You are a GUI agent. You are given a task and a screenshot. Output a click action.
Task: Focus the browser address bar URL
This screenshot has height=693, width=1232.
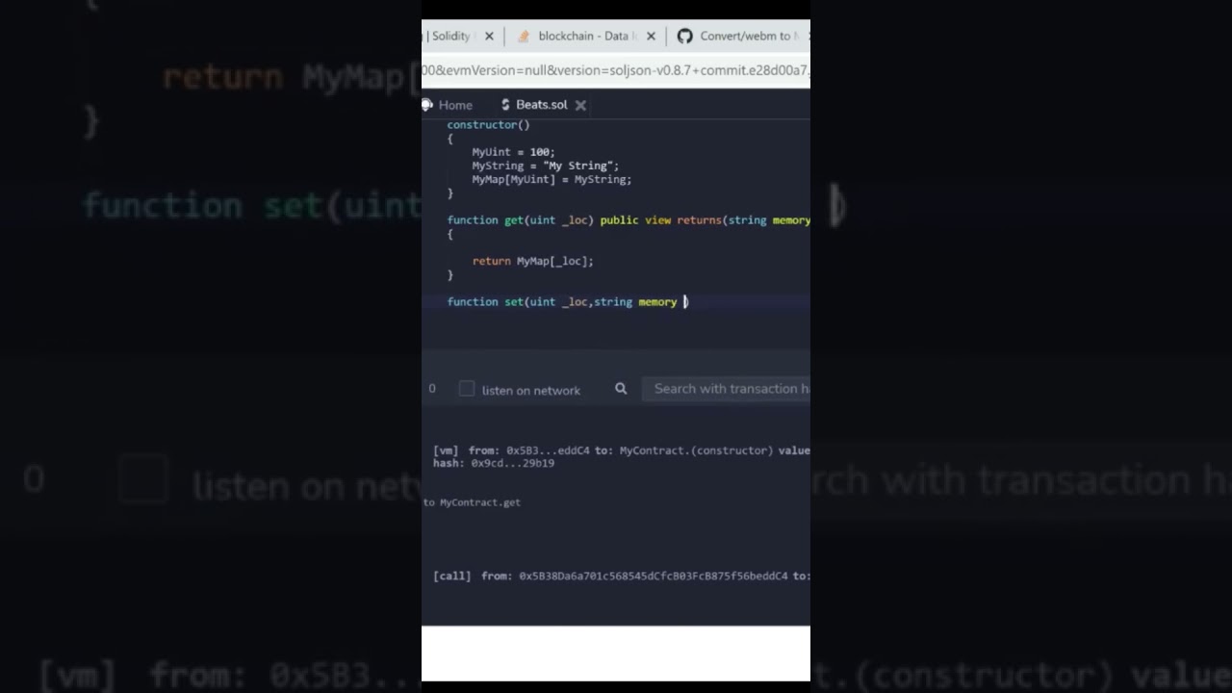[616, 70]
